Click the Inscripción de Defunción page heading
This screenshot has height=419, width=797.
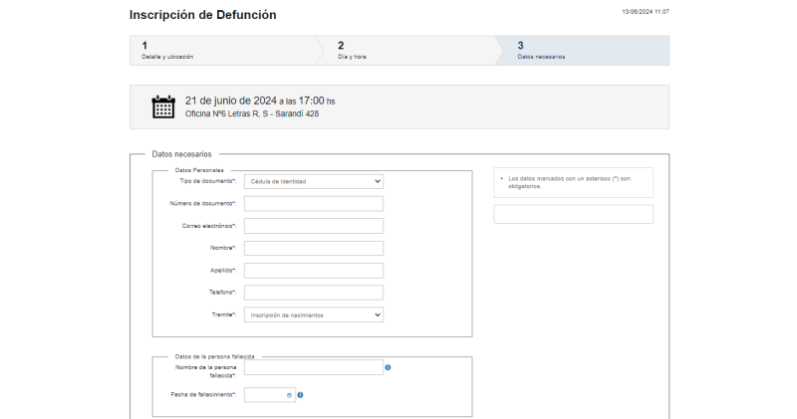(x=203, y=15)
